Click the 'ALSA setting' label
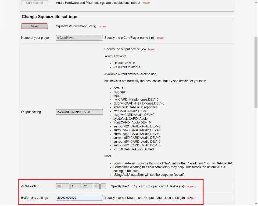 [30, 186]
